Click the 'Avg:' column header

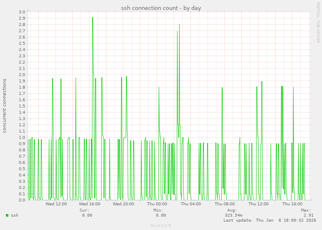coord(232,210)
